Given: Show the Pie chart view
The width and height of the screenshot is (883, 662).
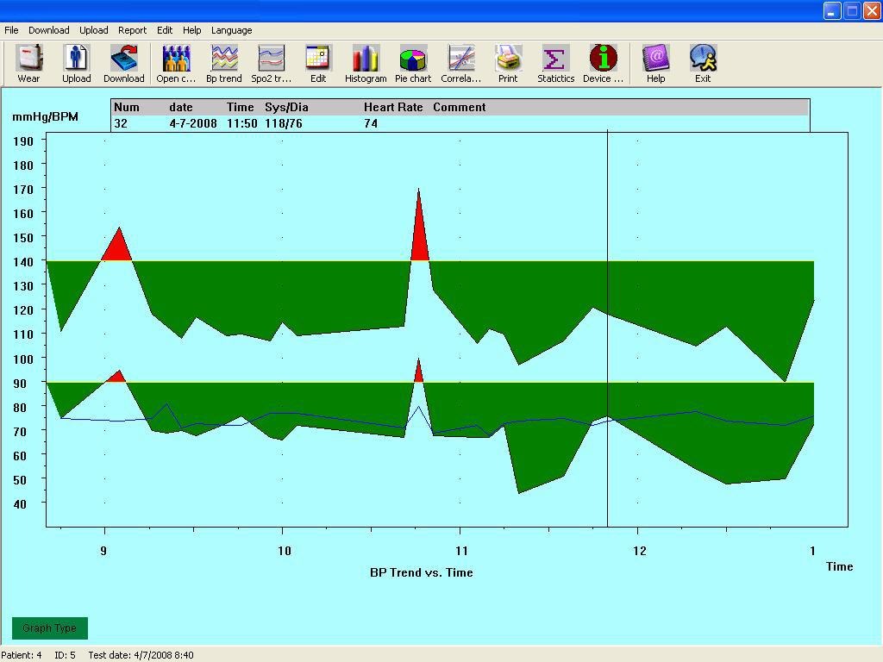Looking at the screenshot, I should 413,64.
